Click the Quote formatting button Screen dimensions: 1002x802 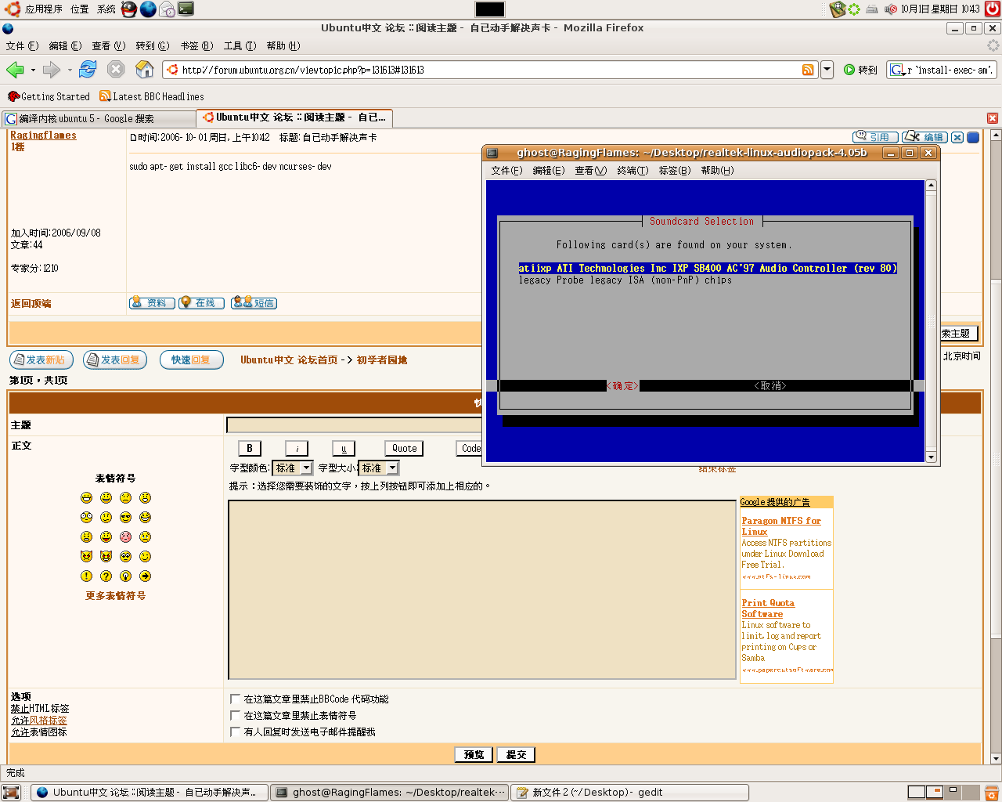click(404, 449)
